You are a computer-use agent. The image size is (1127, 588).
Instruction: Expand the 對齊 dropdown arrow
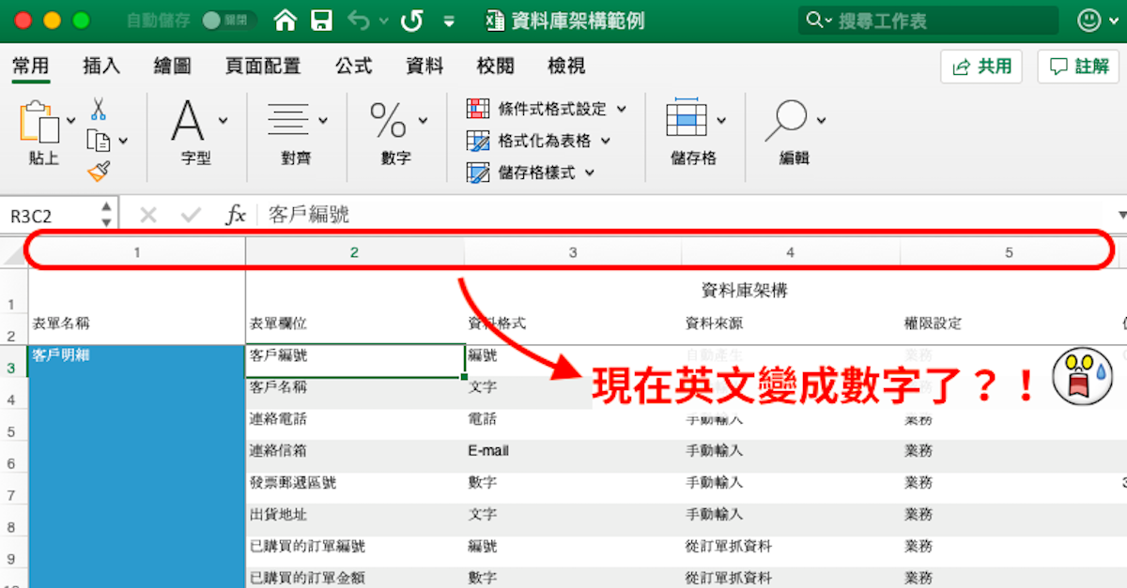[x=323, y=120]
